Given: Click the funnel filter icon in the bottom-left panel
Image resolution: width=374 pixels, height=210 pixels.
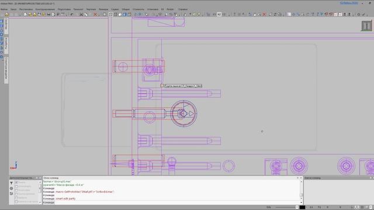Looking at the screenshot, I should pos(11,183).
